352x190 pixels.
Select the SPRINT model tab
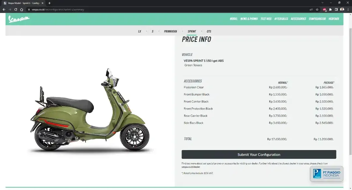point(192,31)
